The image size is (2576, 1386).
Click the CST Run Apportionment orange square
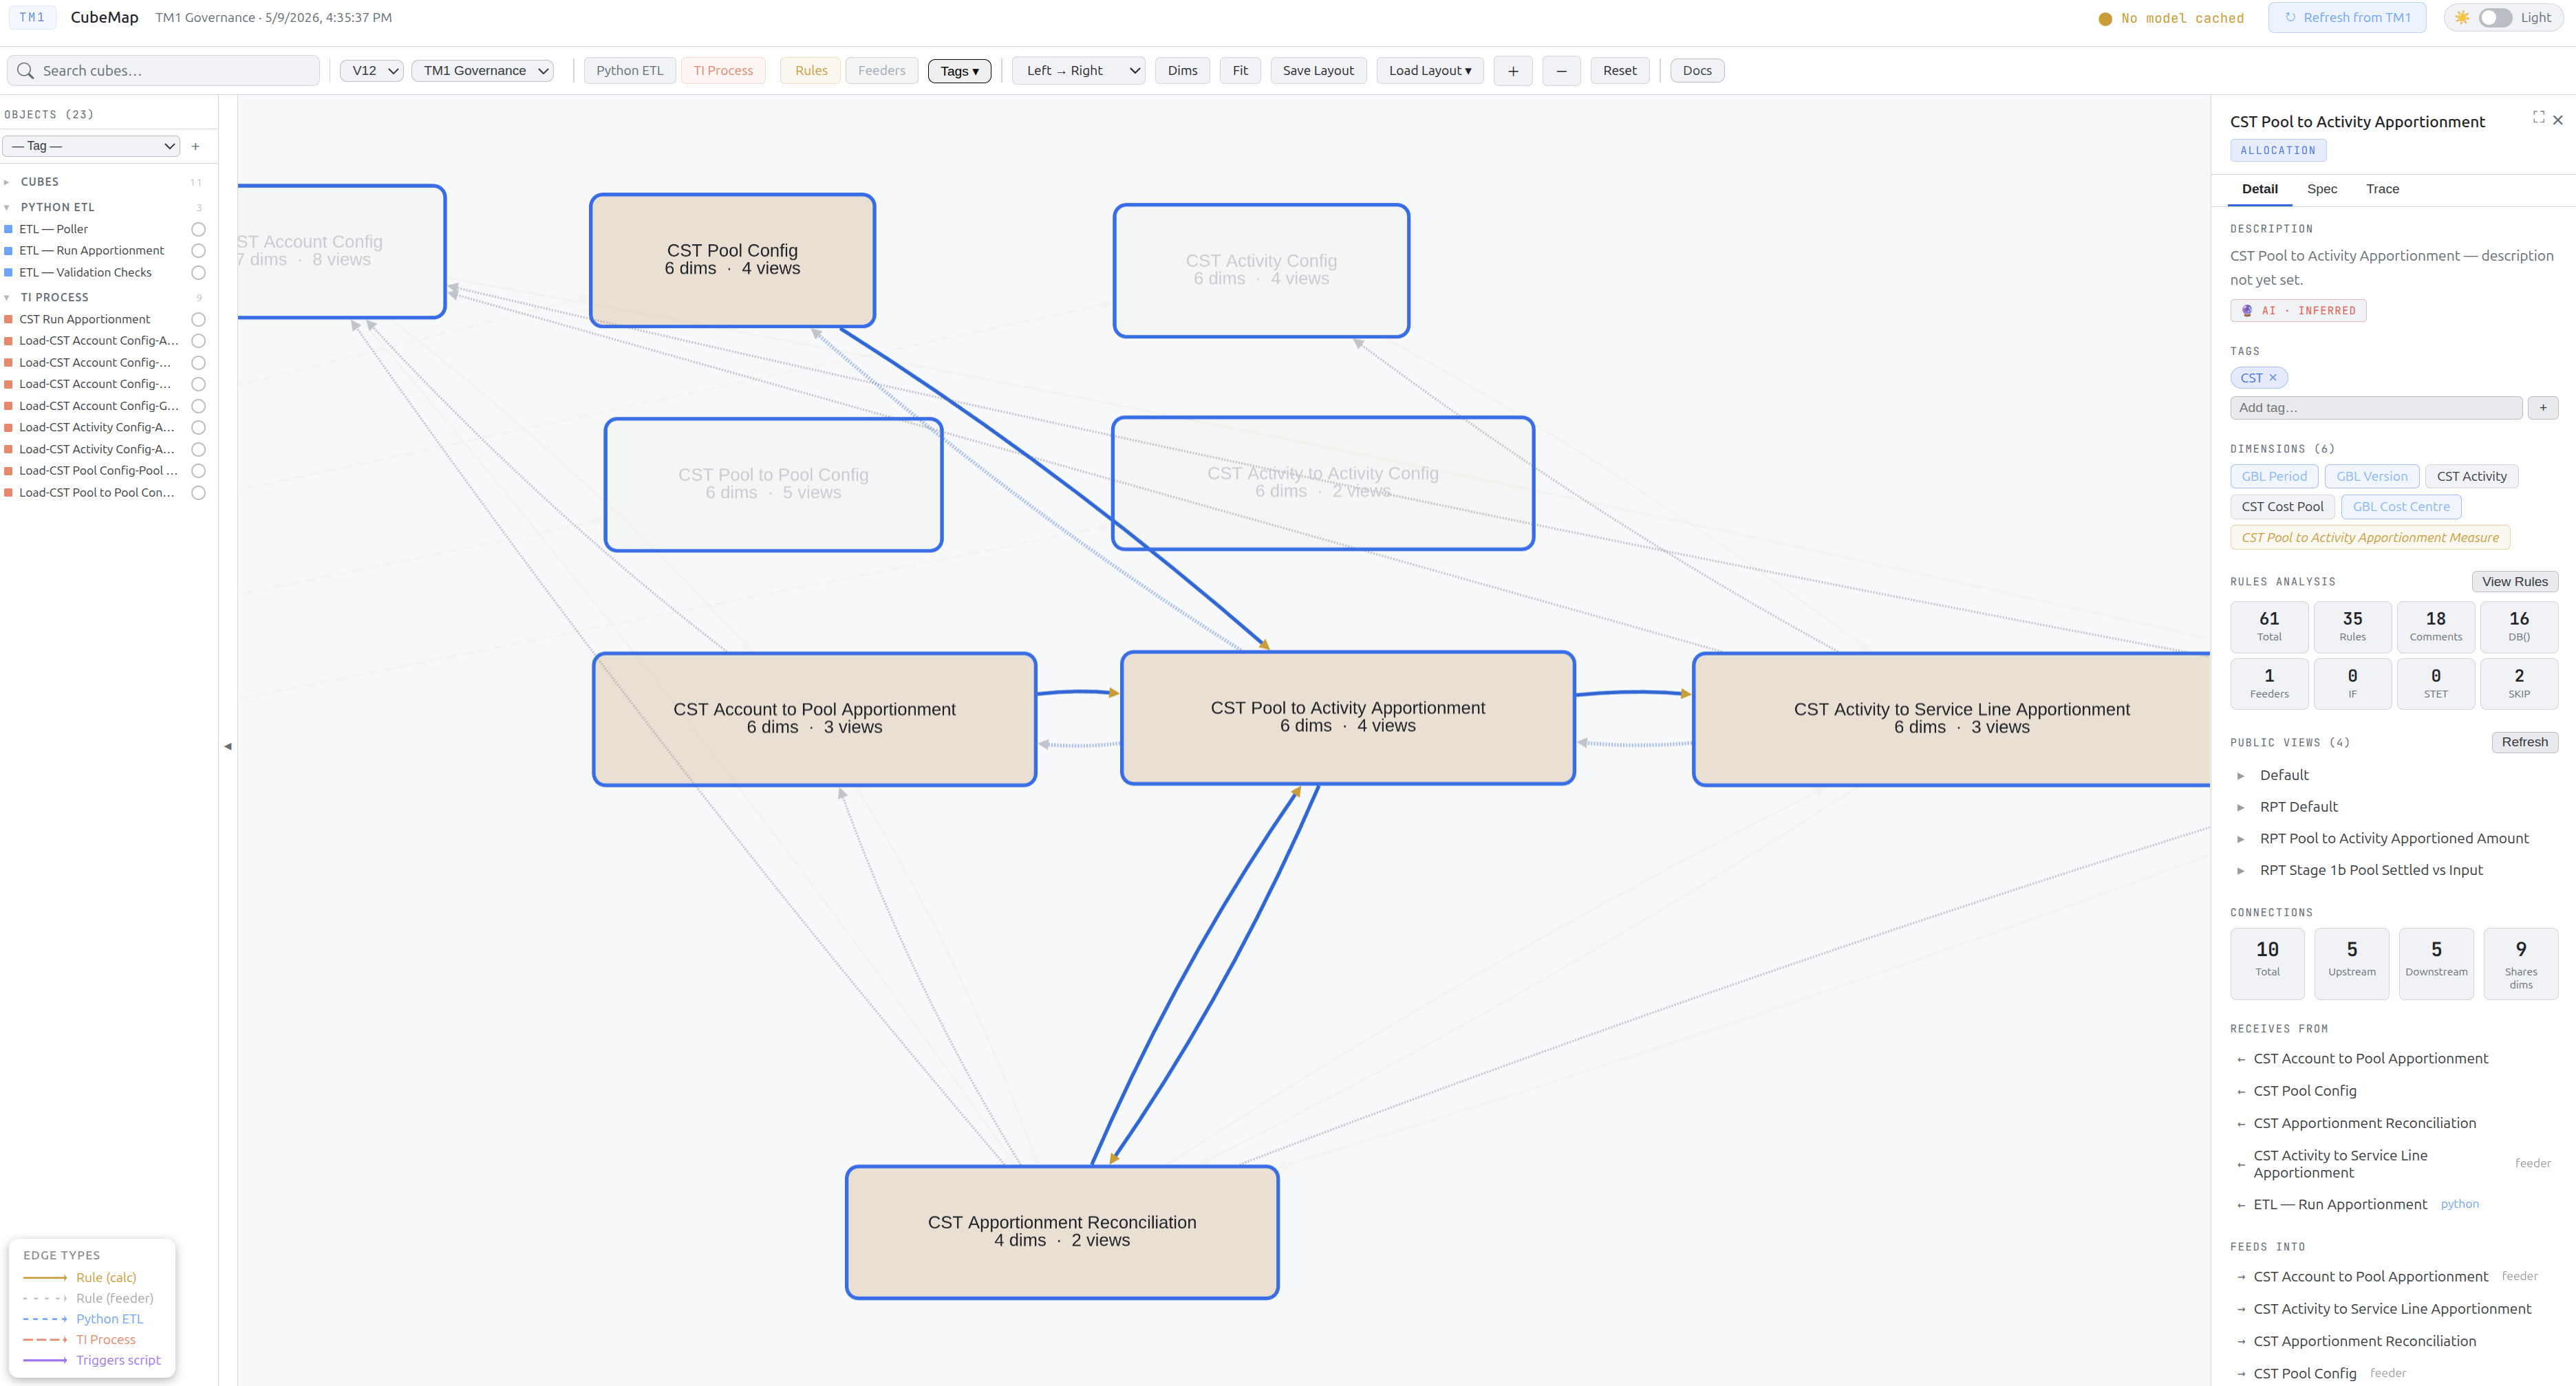pyautogui.click(x=9, y=319)
